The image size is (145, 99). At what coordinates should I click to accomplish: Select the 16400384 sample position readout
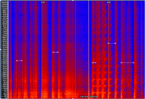pyautogui.click(x=94, y=97)
